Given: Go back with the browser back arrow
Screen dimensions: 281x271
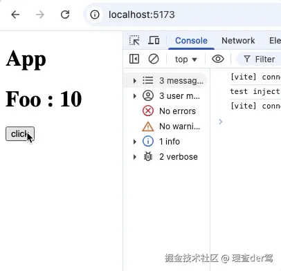Looking at the screenshot, I should click(15, 15).
